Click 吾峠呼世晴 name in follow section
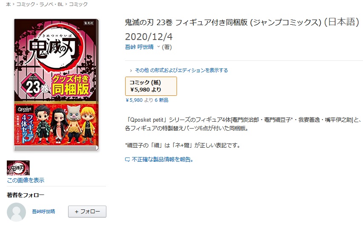 click(x=43, y=212)
